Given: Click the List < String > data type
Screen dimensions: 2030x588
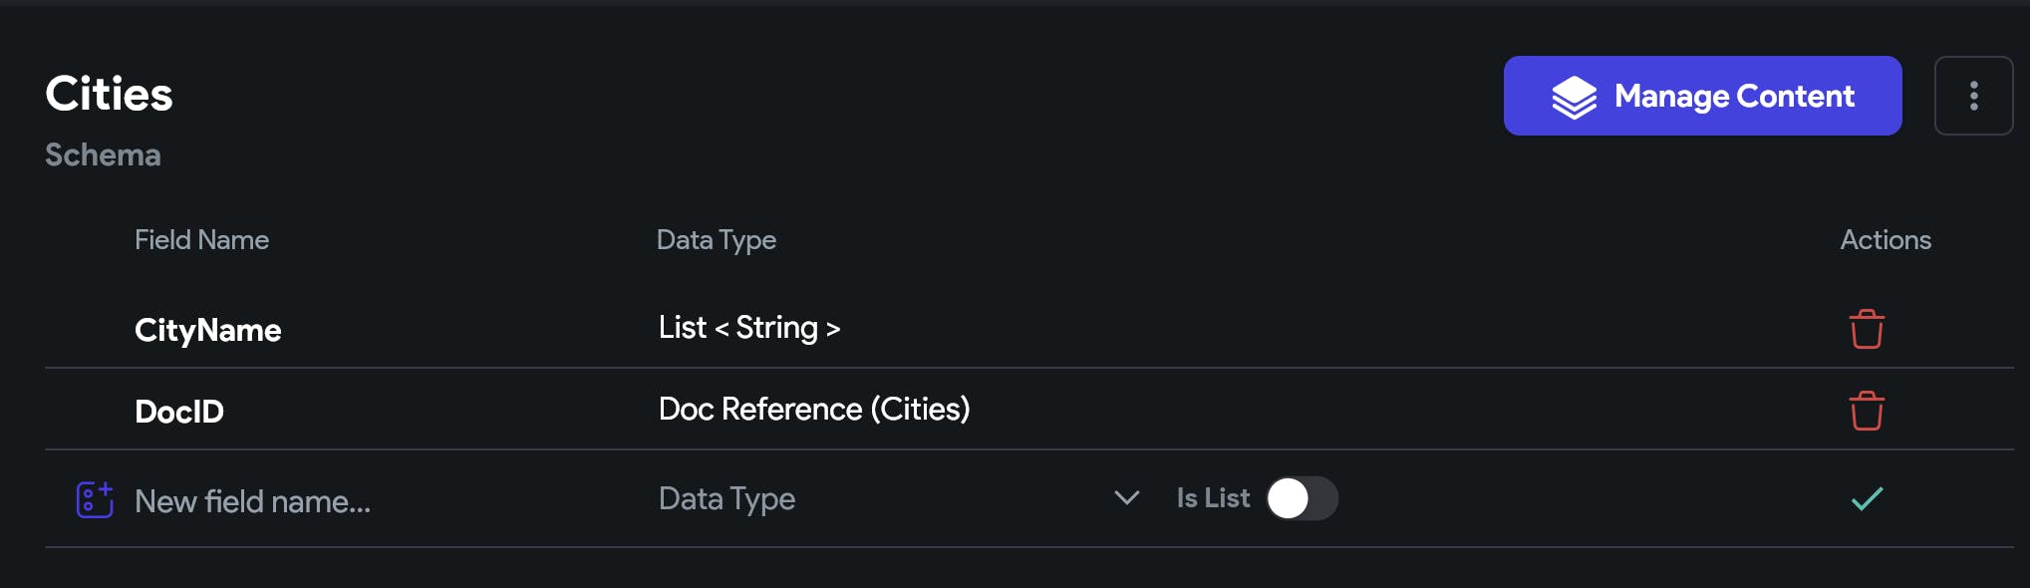Looking at the screenshot, I should click(x=748, y=328).
